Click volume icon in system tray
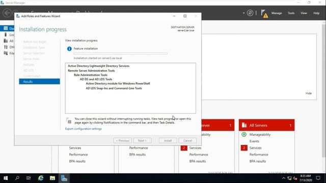This screenshot has width=326, height=183. tap(295, 178)
